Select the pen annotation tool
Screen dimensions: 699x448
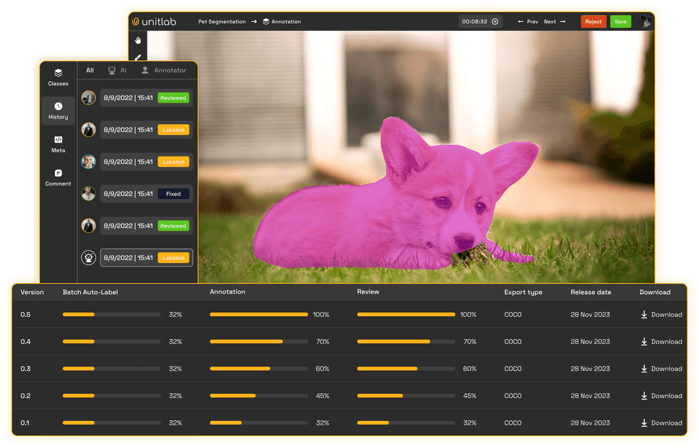point(137,58)
